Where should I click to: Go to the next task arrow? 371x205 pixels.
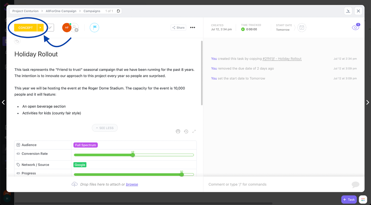[367, 102]
